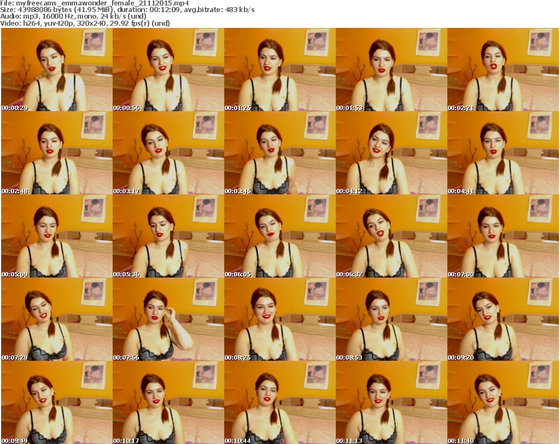Open the frame stamped 00:06:05
Screen dimensions: 560x444
[280, 236]
